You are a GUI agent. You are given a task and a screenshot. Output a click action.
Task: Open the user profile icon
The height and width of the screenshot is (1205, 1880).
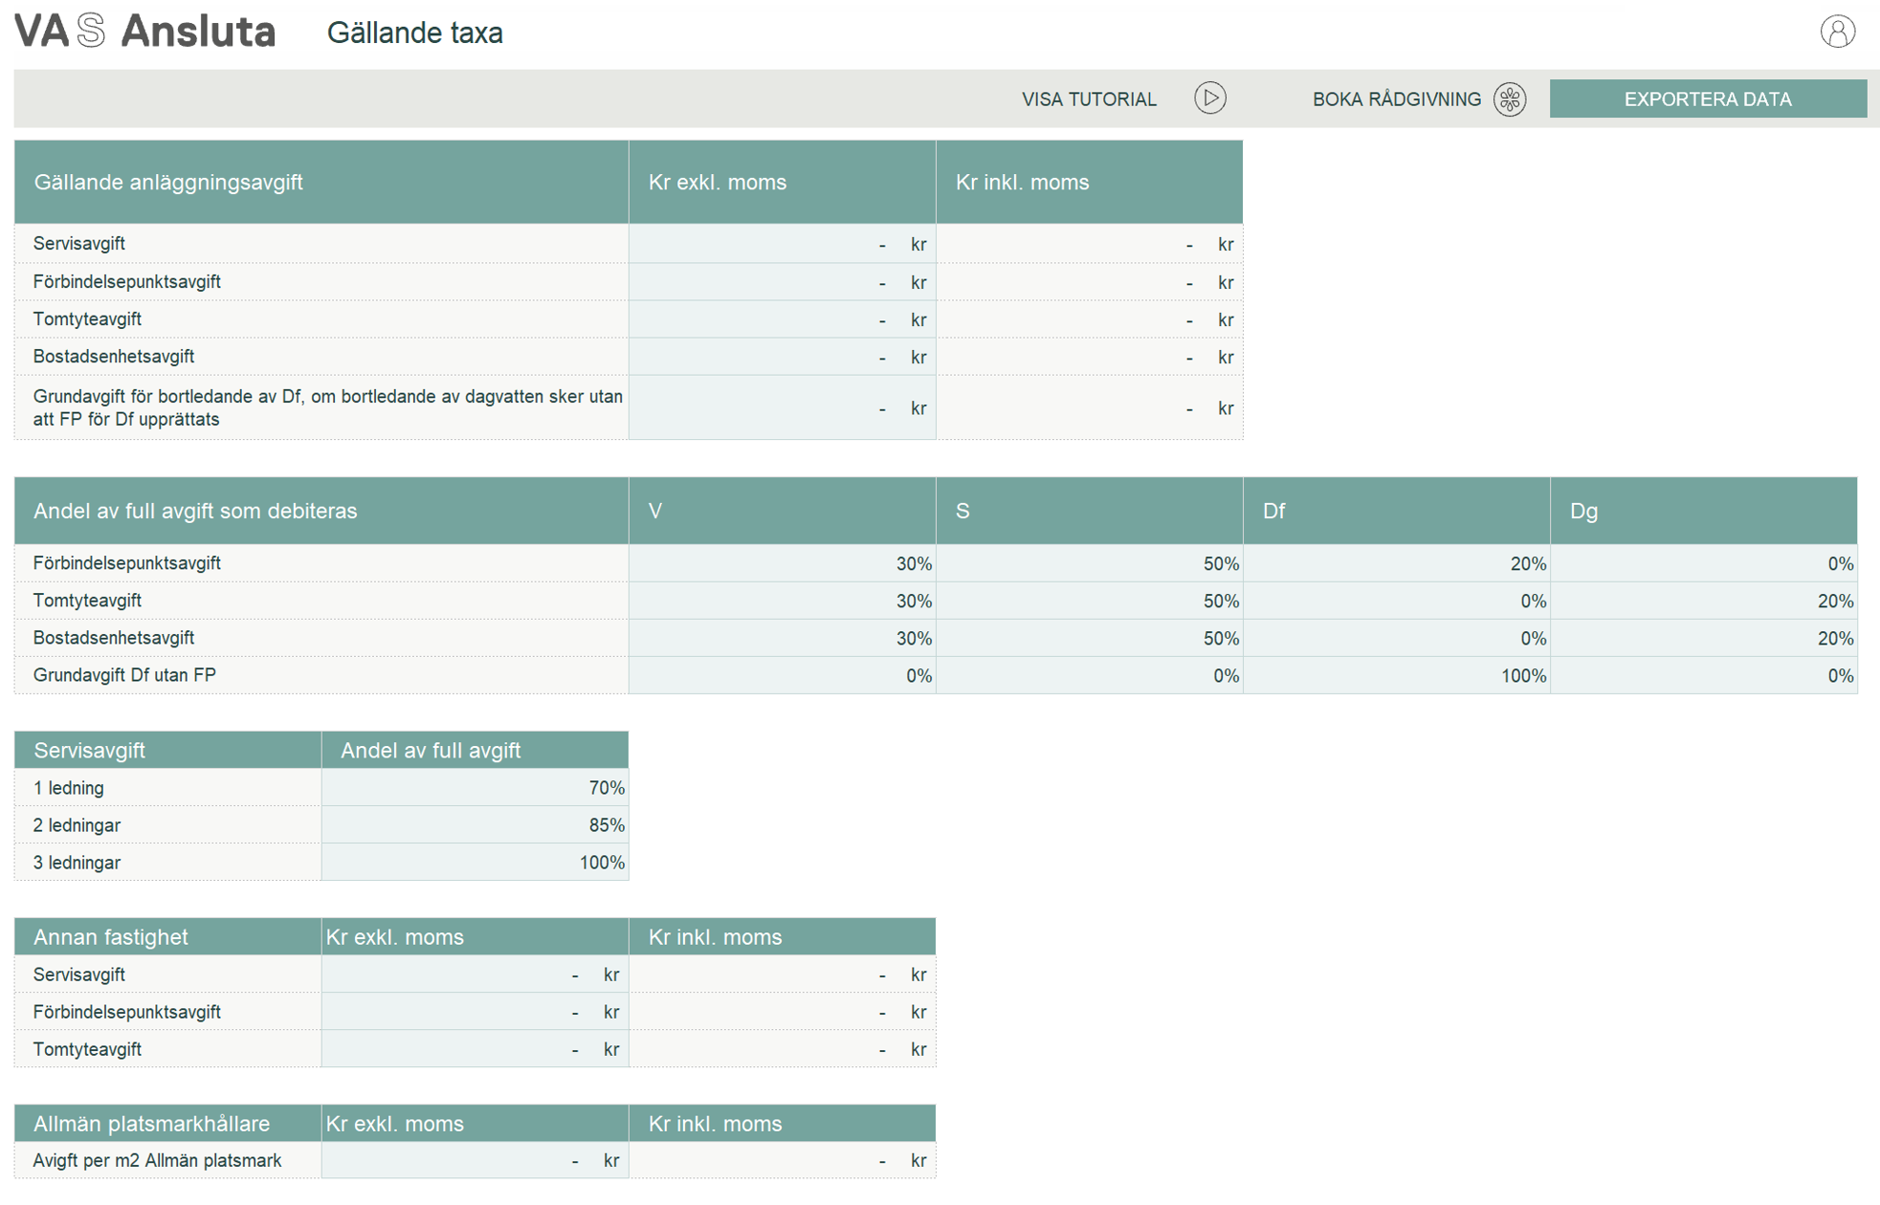[1837, 32]
